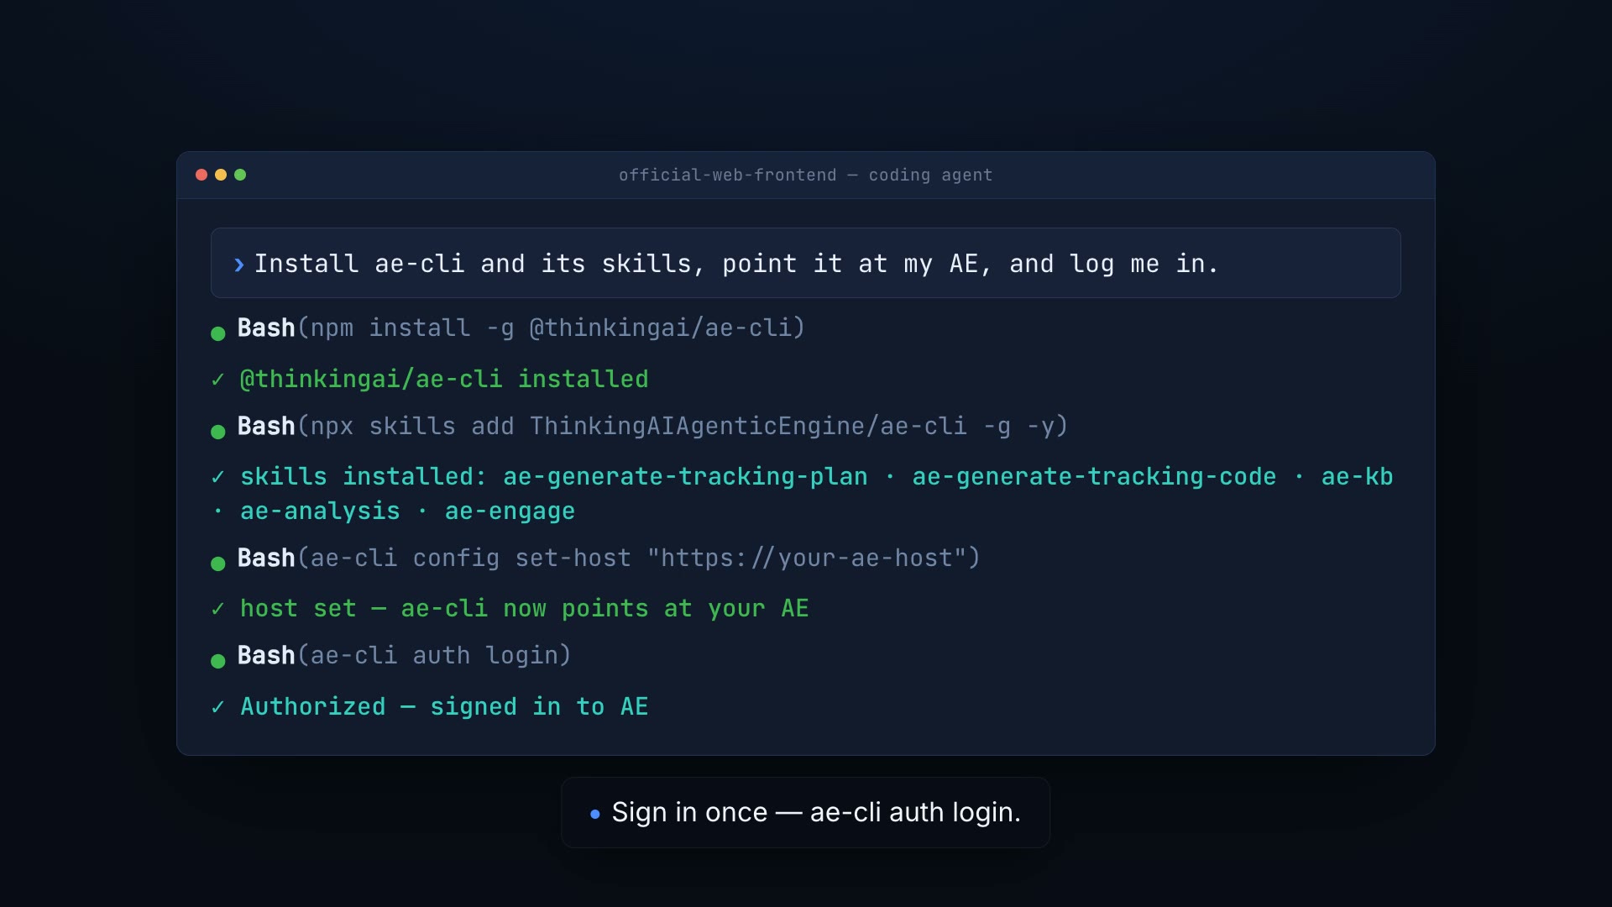Click the checkmark next to host set message
The height and width of the screenshot is (907, 1612).
[218, 609]
